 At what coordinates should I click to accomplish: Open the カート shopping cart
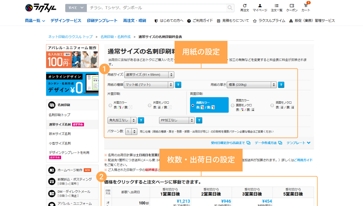coord(306,5)
